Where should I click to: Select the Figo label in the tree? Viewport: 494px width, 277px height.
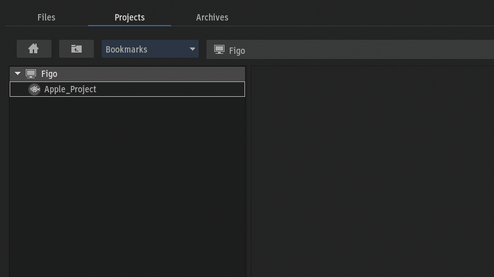coord(49,74)
